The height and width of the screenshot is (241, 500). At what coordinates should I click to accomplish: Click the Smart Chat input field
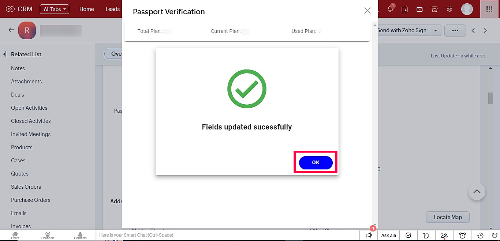click(227, 235)
